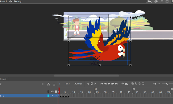Click the bottom-middle transform handle
Screen dimensions: 173x104
[99, 65]
